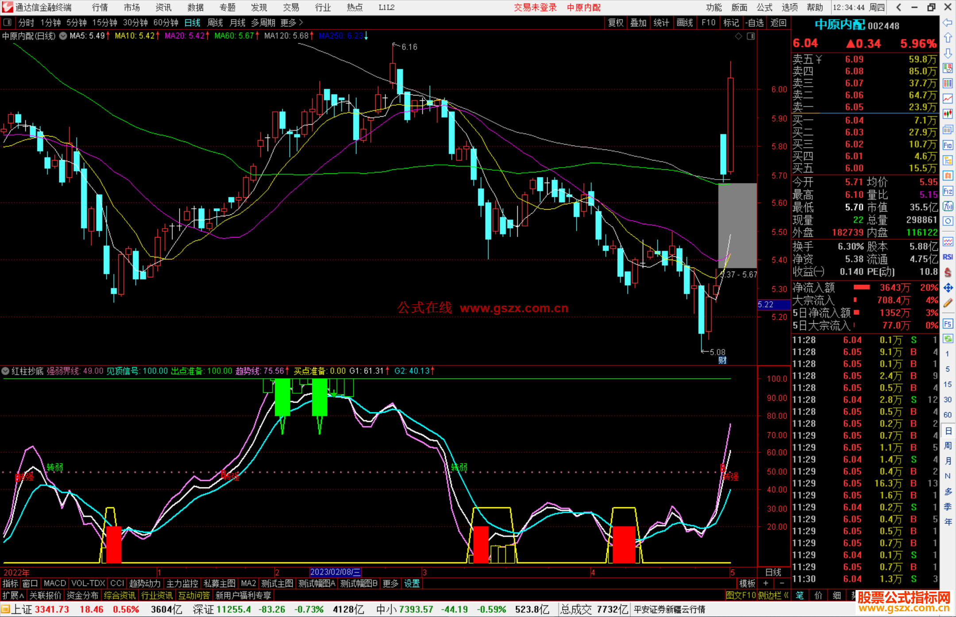This screenshot has height=617, width=956.
Task: Open the 公式 menu in top bar
Action: coord(764,8)
